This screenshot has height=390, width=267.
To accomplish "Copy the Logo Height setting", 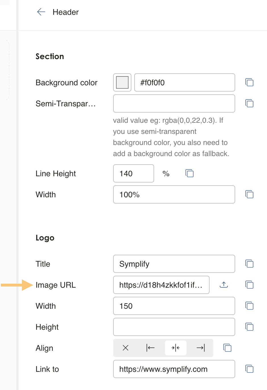I will tap(249, 327).
